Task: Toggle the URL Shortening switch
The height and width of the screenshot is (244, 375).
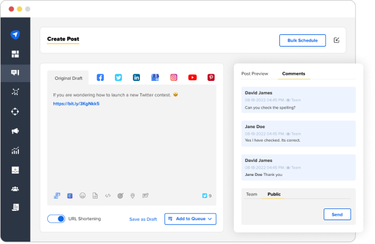Action: [x=56, y=219]
